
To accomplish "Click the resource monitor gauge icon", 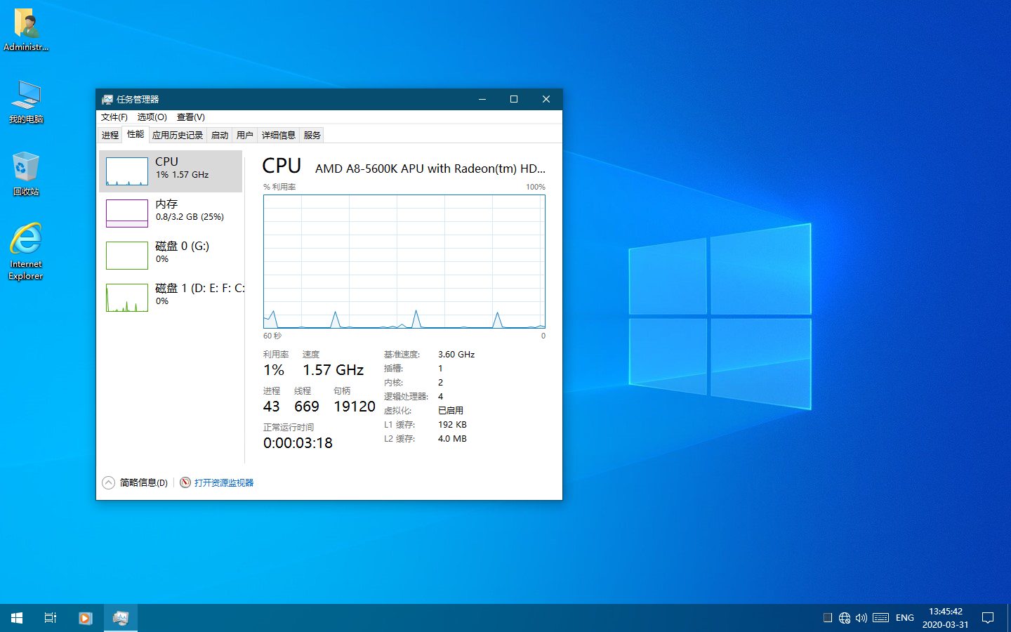I will 185,482.
